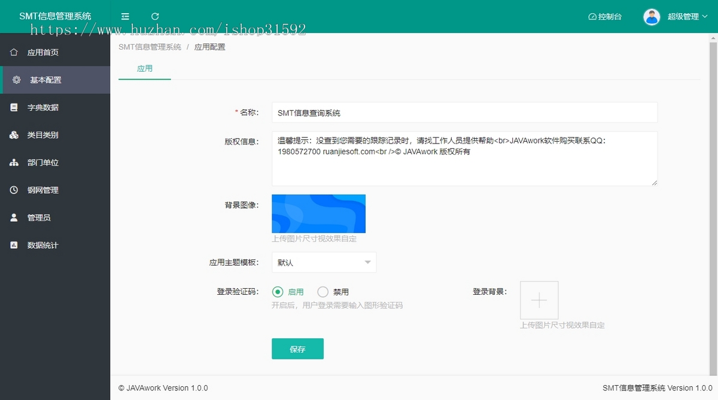Image resolution: width=718 pixels, height=400 pixels.
Task: Click the chart icon beside 数据统计
Action: [14, 245]
